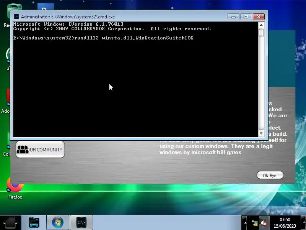This screenshot has width=306, height=230.
Task: Click the rundll32 command line text
Action: tap(134, 38)
